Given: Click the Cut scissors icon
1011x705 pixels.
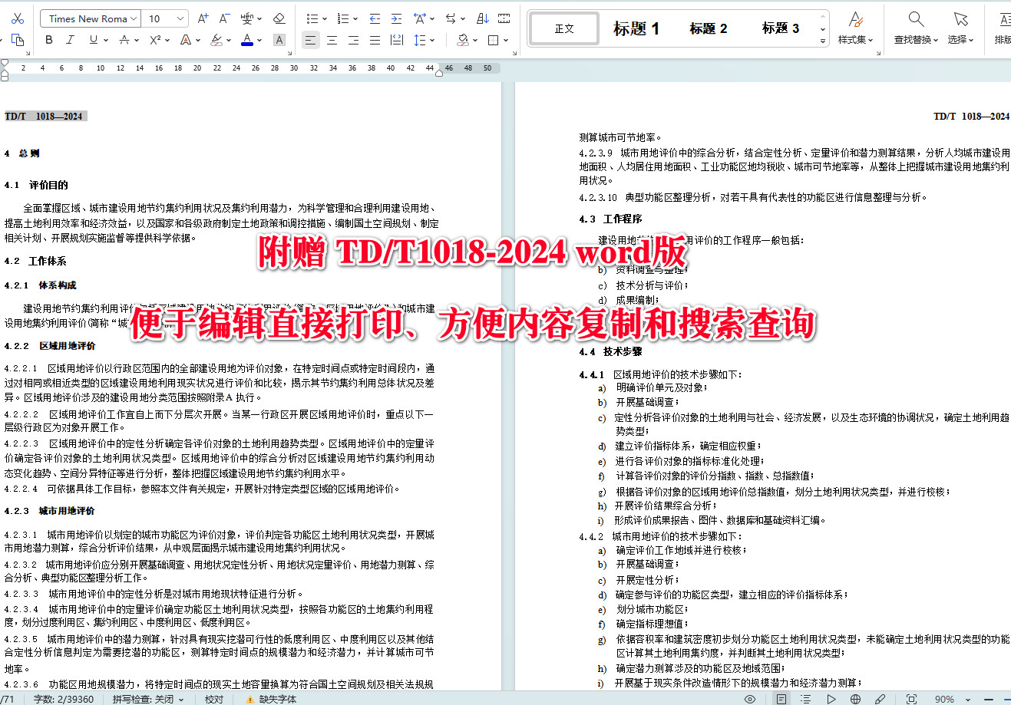Looking at the screenshot, I should click(x=18, y=18).
